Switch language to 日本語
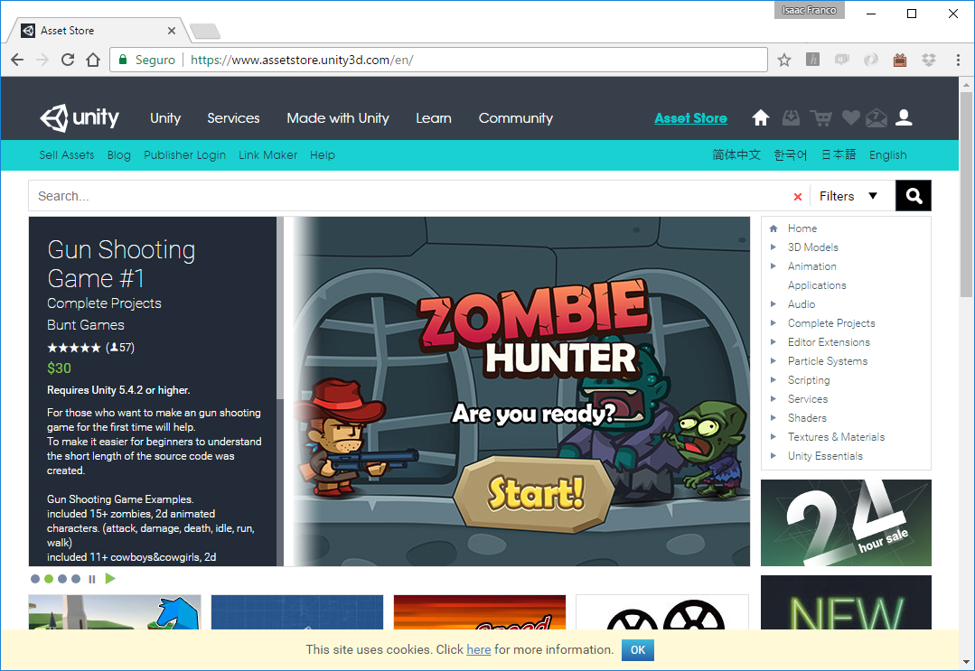 tap(839, 154)
